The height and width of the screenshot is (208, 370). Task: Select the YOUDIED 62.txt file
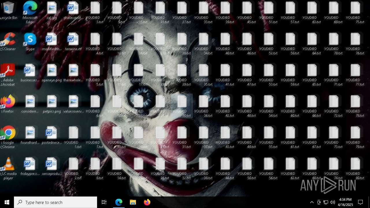coord(290,169)
